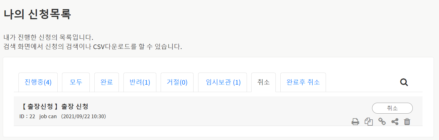Image resolution: width=439 pixels, height=140 pixels.
Task: Click the 2021/09/22 10:30 timestamp
Action: (84, 117)
